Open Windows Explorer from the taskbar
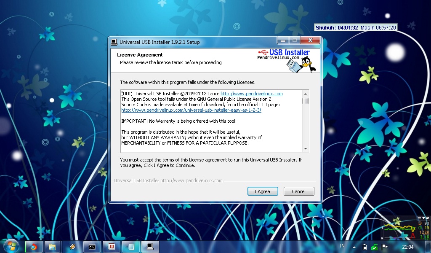Image resolution: width=431 pixels, height=253 pixels. click(52, 247)
